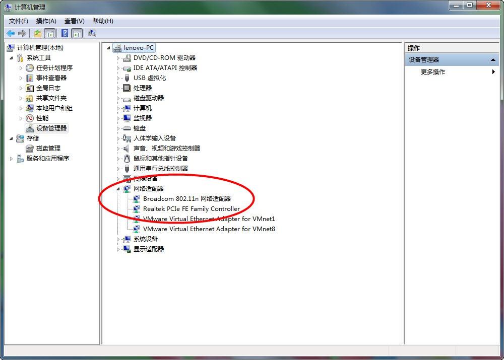This screenshot has width=504, height=360.
Task: Click Scan for hardware changes toolbar icon
Action: [x=92, y=33]
